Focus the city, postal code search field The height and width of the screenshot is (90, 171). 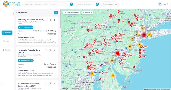[47, 4]
